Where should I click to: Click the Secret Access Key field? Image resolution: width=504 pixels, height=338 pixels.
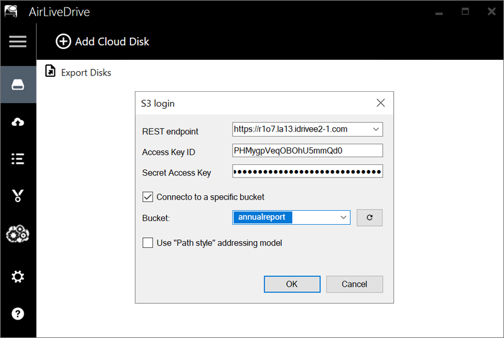pos(307,171)
